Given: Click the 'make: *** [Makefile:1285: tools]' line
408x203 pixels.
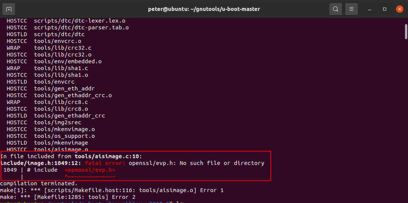Looking at the screenshot, I should tap(68, 197).
